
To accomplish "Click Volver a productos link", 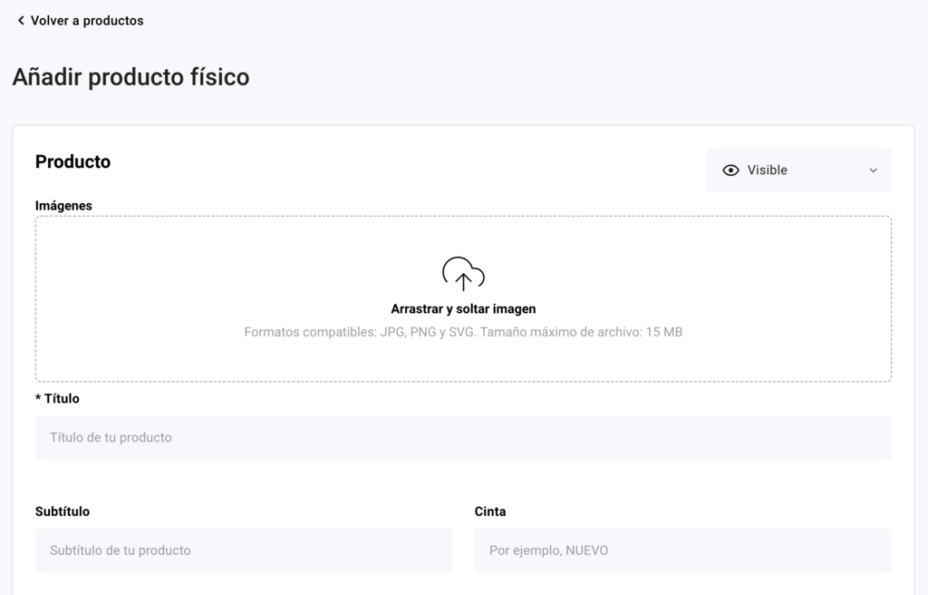I will point(86,20).
